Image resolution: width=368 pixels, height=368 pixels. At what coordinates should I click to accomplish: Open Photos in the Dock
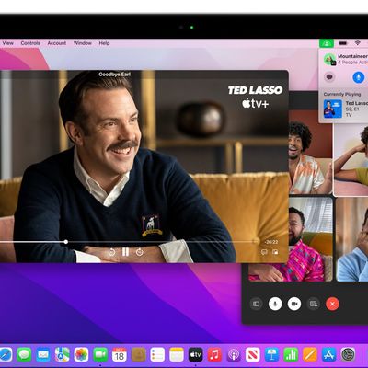81,355
